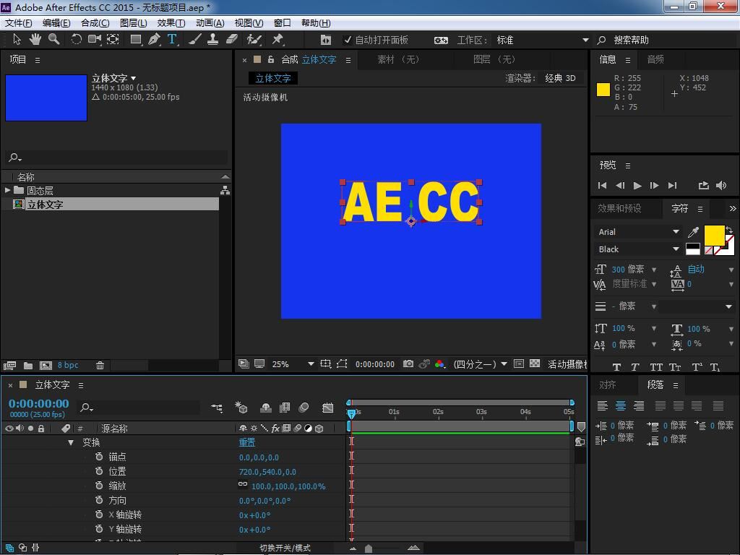The height and width of the screenshot is (555, 740).
Task: Expand the solids folder in Project panel
Action: click(x=7, y=190)
